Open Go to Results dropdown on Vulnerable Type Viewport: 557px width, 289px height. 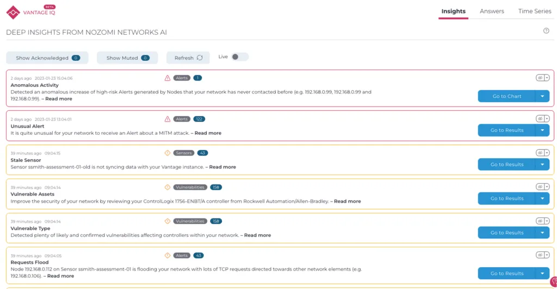tap(542, 233)
